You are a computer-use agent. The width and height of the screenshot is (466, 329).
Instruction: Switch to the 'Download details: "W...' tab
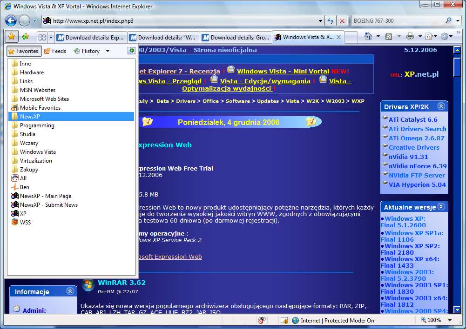click(164, 37)
